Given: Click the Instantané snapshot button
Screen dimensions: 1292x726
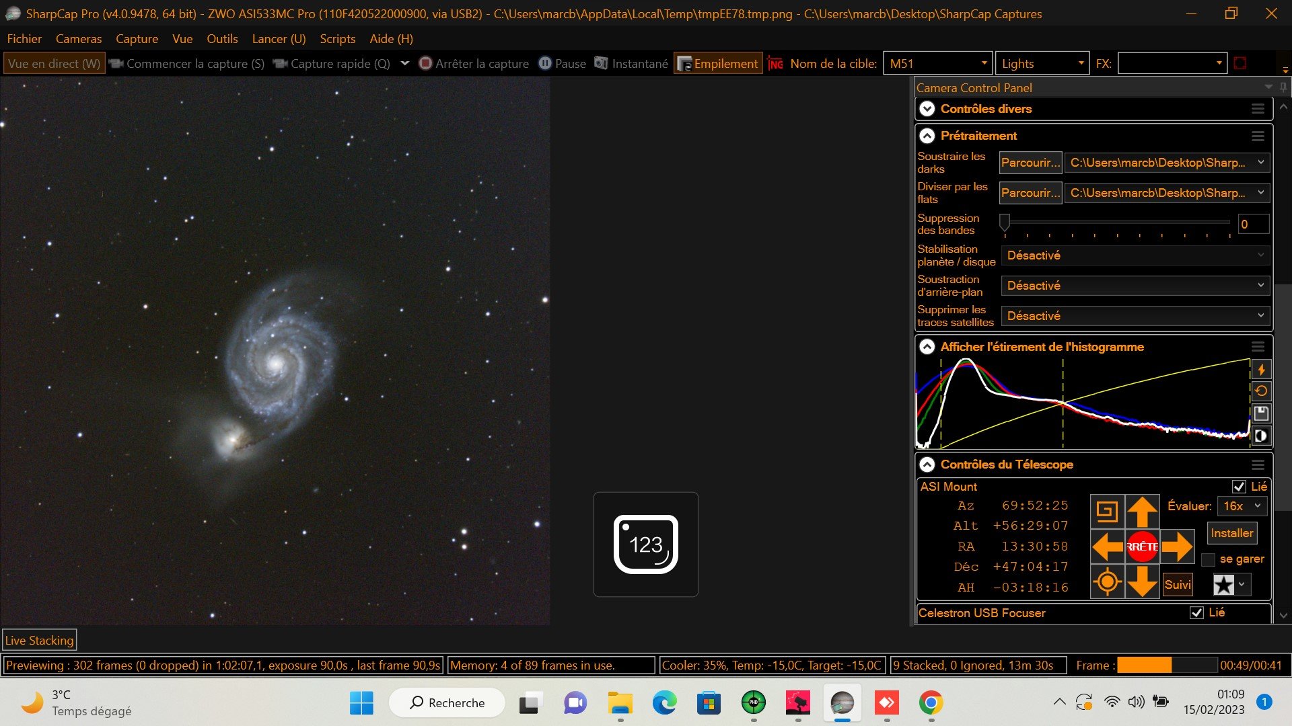Looking at the screenshot, I should [631, 64].
